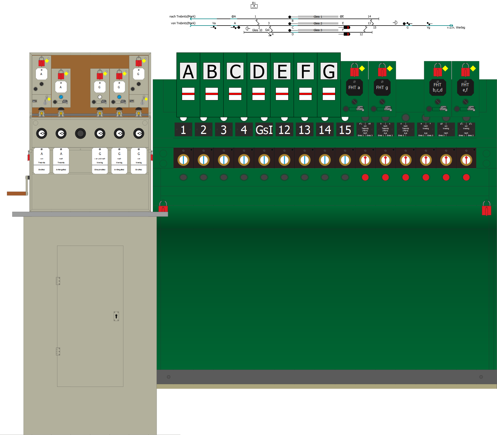This screenshot has width=497, height=435.
Task: Toggle the GsI lever rotary switch
Action: click(264, 160)
